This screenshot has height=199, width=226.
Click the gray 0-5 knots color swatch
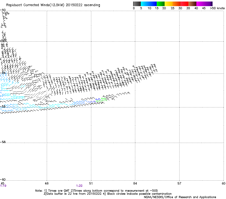(137, 4)
